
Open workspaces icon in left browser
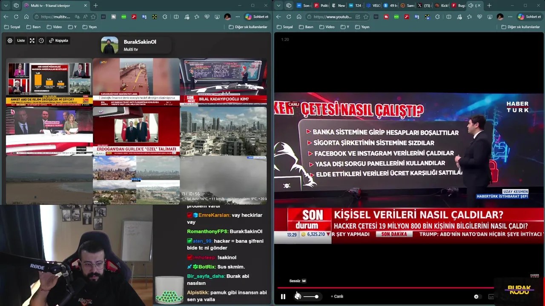(16, 6)
